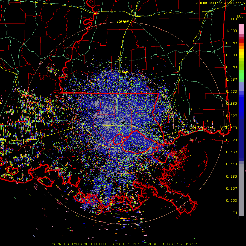Click the 100 NMI range ring label
The height and width of the screenshot is (246, 246).
click(x=123, y=22)
